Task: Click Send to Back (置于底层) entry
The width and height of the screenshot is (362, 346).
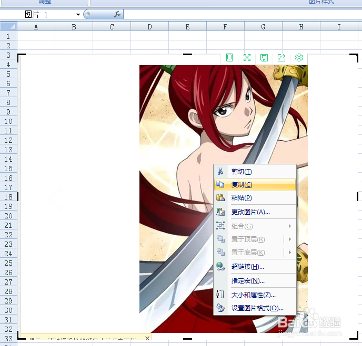Action: pyautogui.click(x=255, y=253)
